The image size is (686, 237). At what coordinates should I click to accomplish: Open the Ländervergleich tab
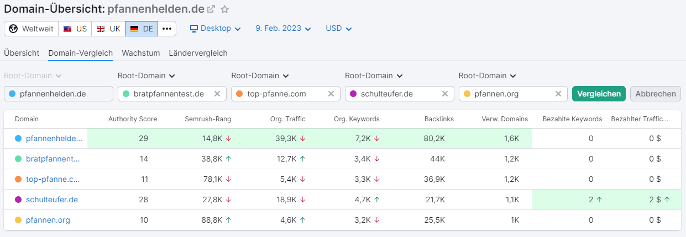coord(198,53)
